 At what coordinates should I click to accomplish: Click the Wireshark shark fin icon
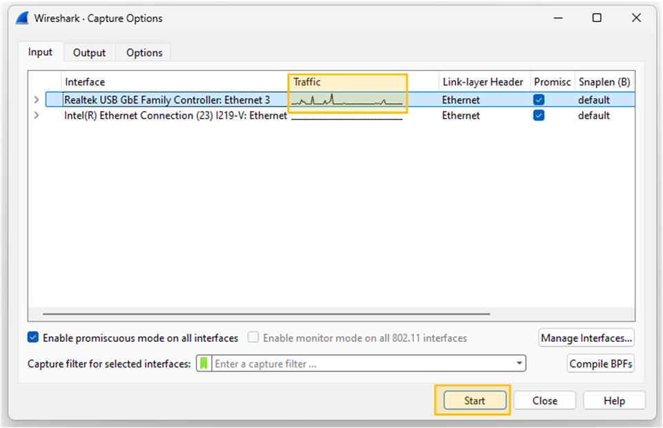(x=22, y=18)
